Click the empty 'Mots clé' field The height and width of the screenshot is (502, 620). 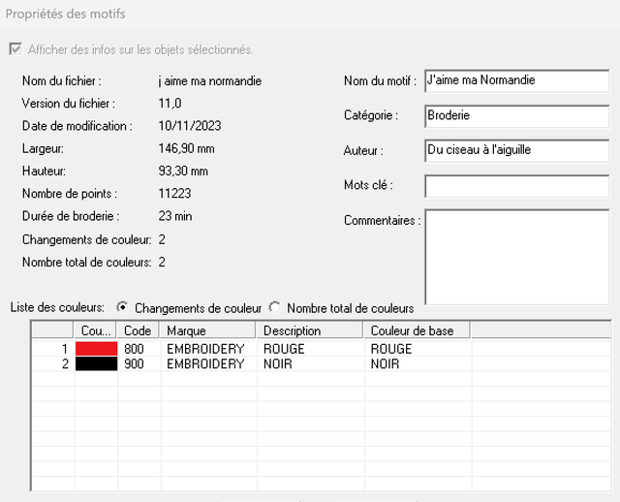[x=515, y=185]
